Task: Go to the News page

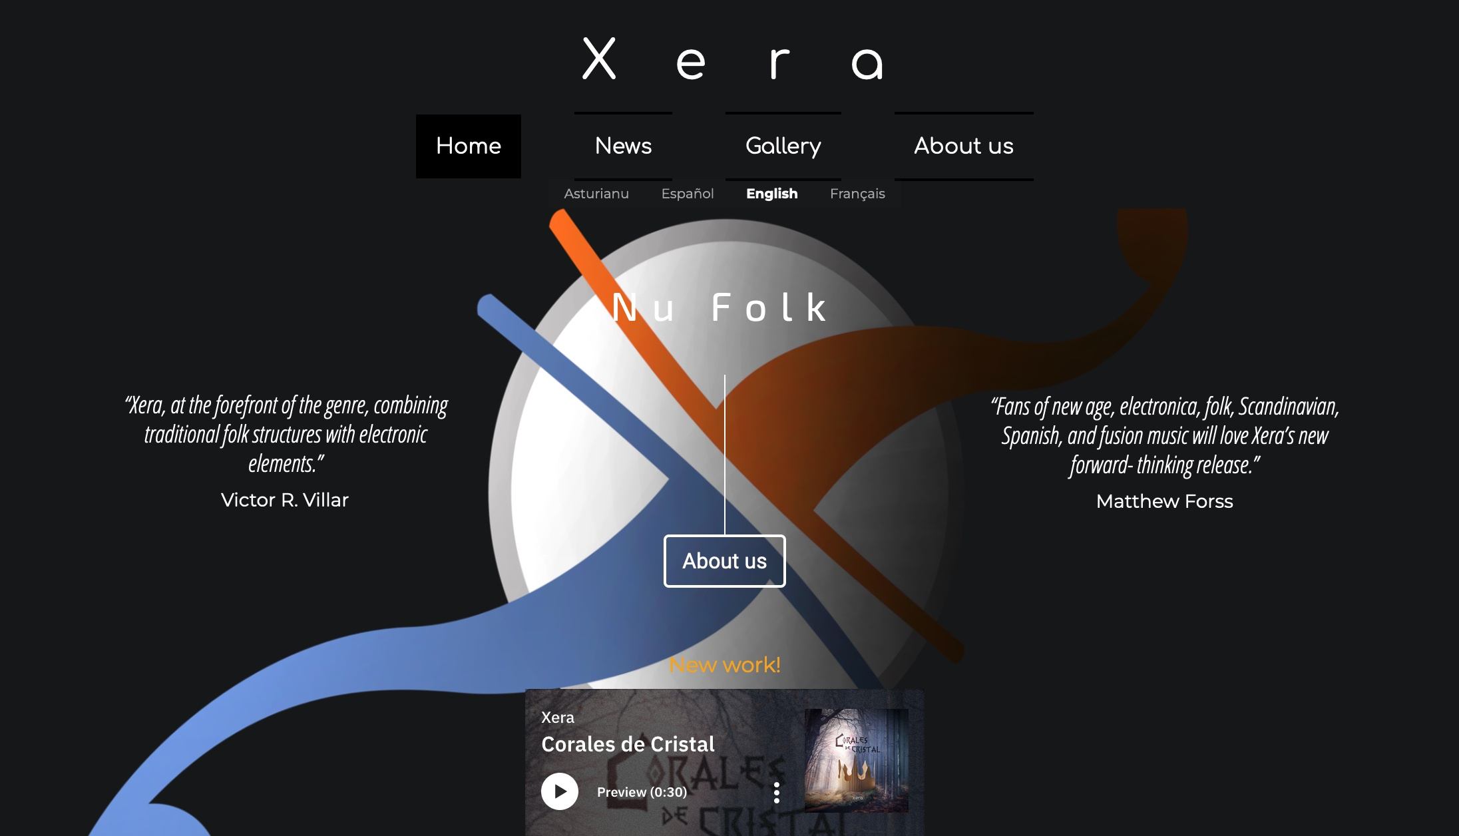Action: [x=623, y=146]
